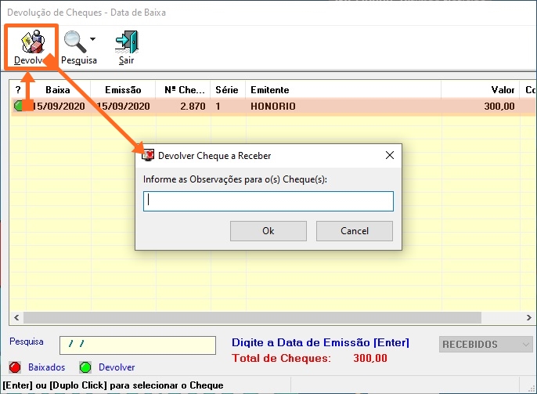Close the Devolver Cheque a Receber dialog
Viewport: 537px width, 394px height.
[389, 156]
